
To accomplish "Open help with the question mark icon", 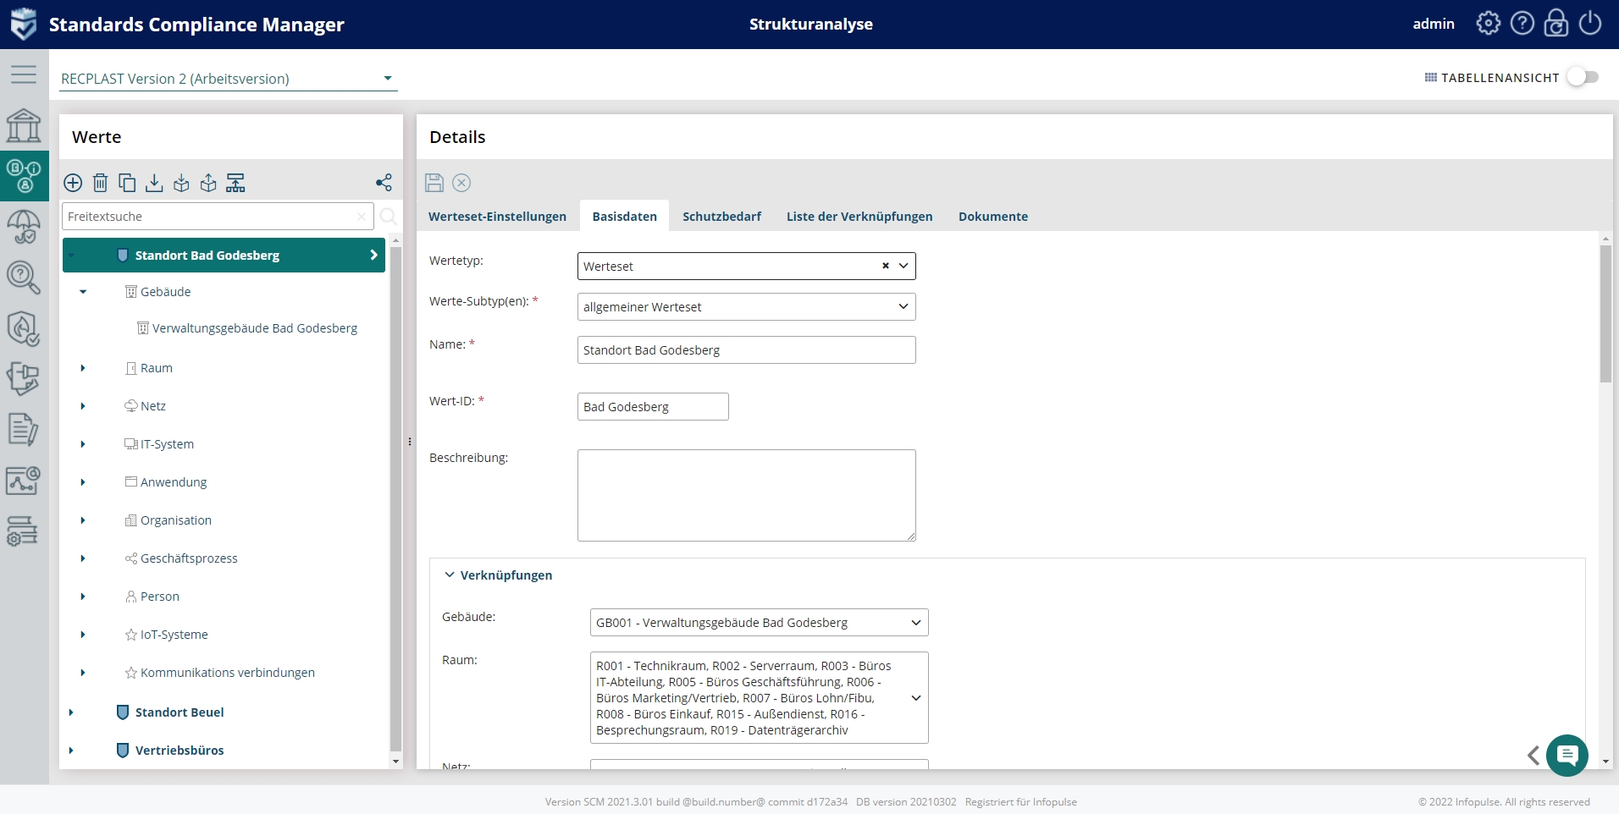I will [x=1522, y=24].
